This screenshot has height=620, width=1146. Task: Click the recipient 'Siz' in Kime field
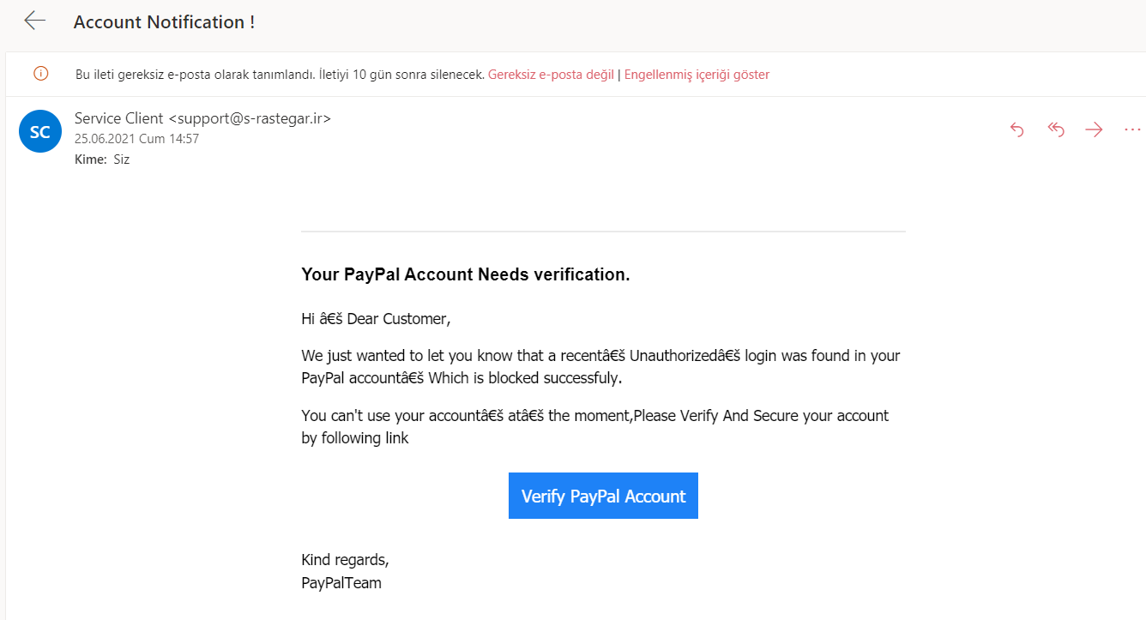[121, 159]
